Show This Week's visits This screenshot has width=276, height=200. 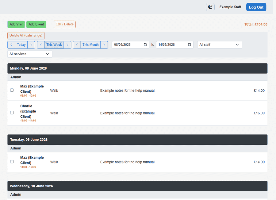(54, 45)
